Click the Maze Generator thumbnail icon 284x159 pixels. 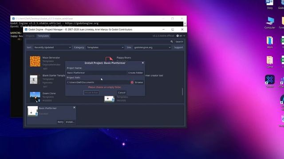pyautogui.click(x=35, y=61)
